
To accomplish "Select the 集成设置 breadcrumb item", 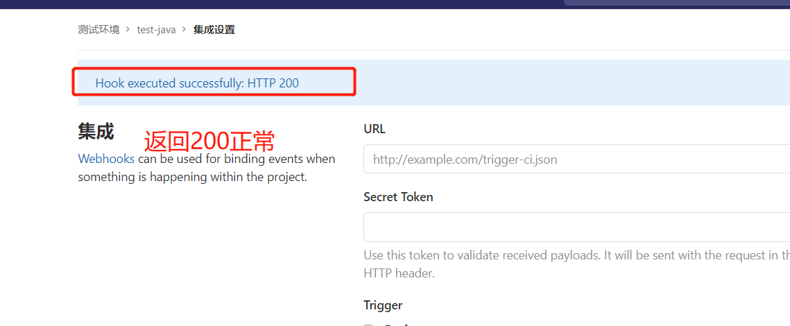I will point(214,30).
